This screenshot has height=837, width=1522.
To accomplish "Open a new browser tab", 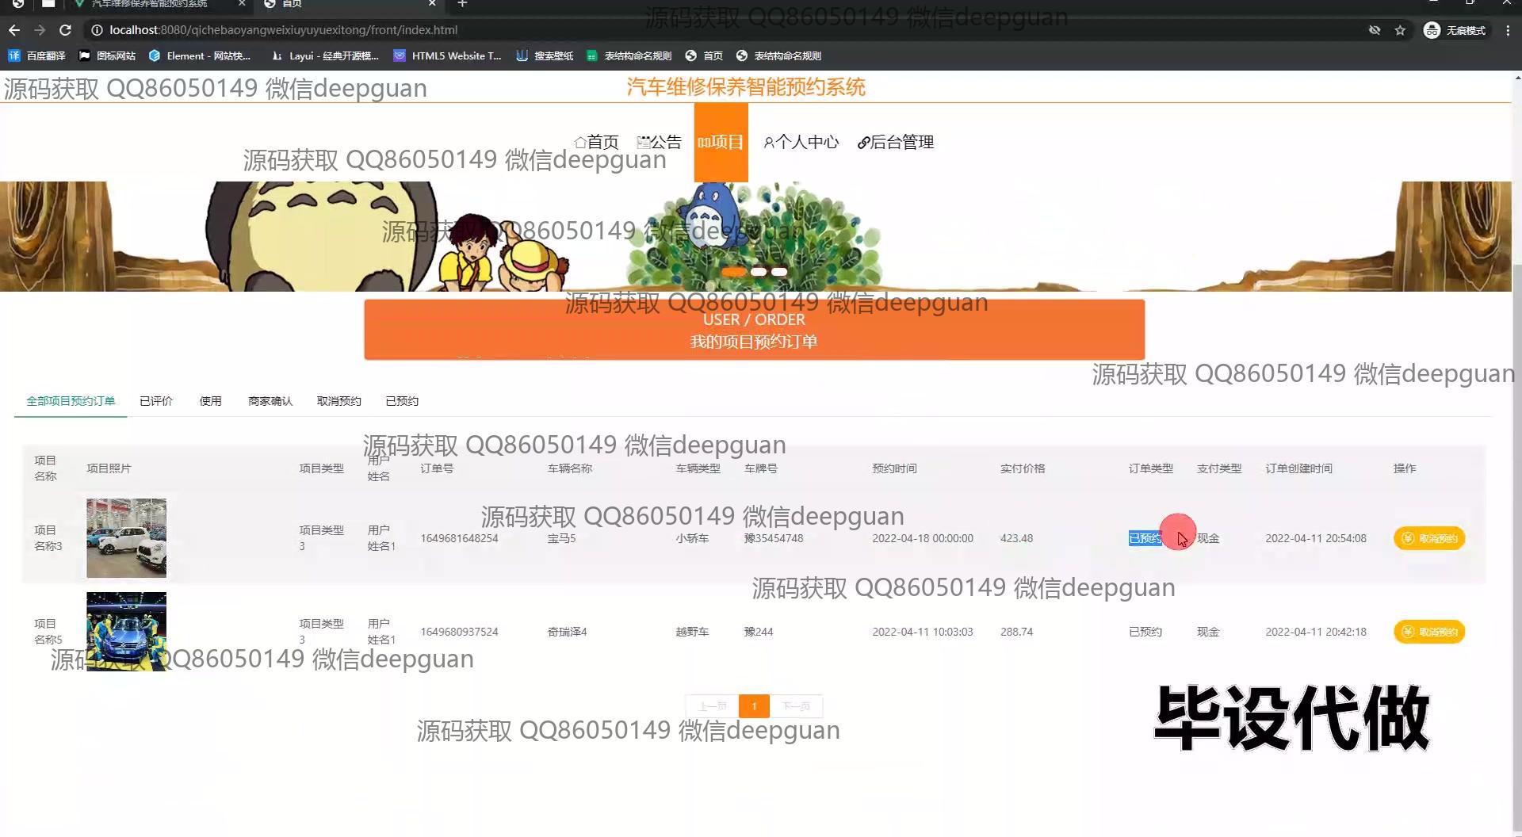I will pos(462,4).
